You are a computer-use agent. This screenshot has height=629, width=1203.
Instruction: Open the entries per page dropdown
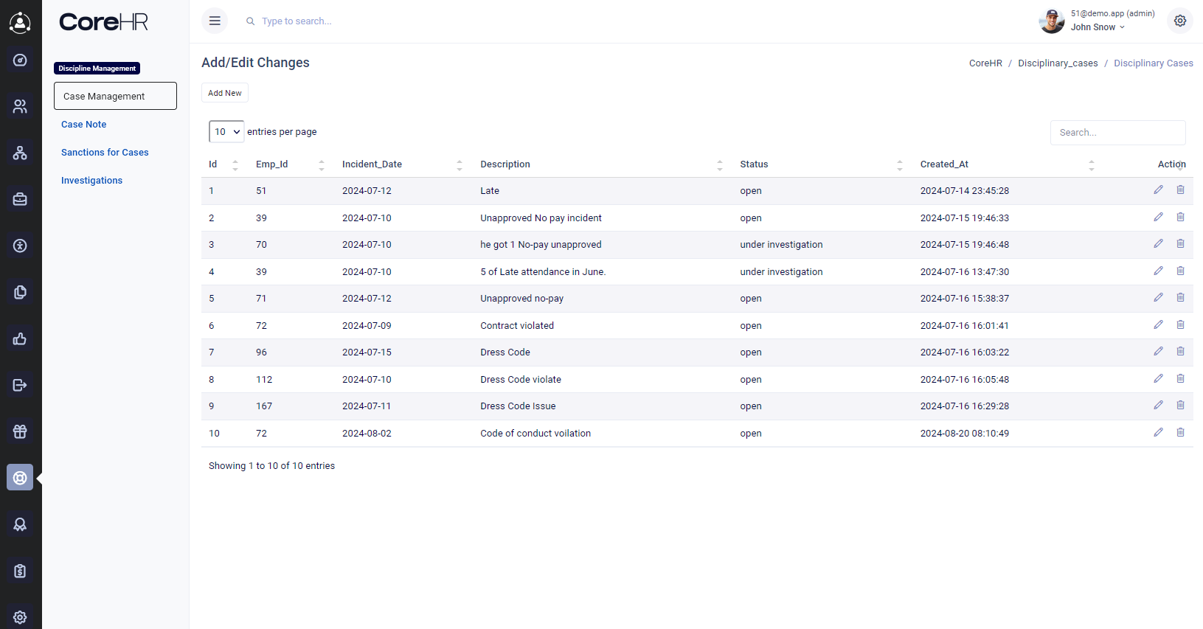point(226,132)
